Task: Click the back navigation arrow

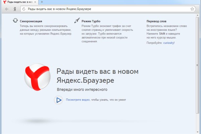Action: click(7, 9)
